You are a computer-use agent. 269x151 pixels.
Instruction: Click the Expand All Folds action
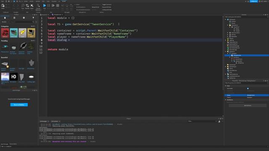tap(106, 7)
